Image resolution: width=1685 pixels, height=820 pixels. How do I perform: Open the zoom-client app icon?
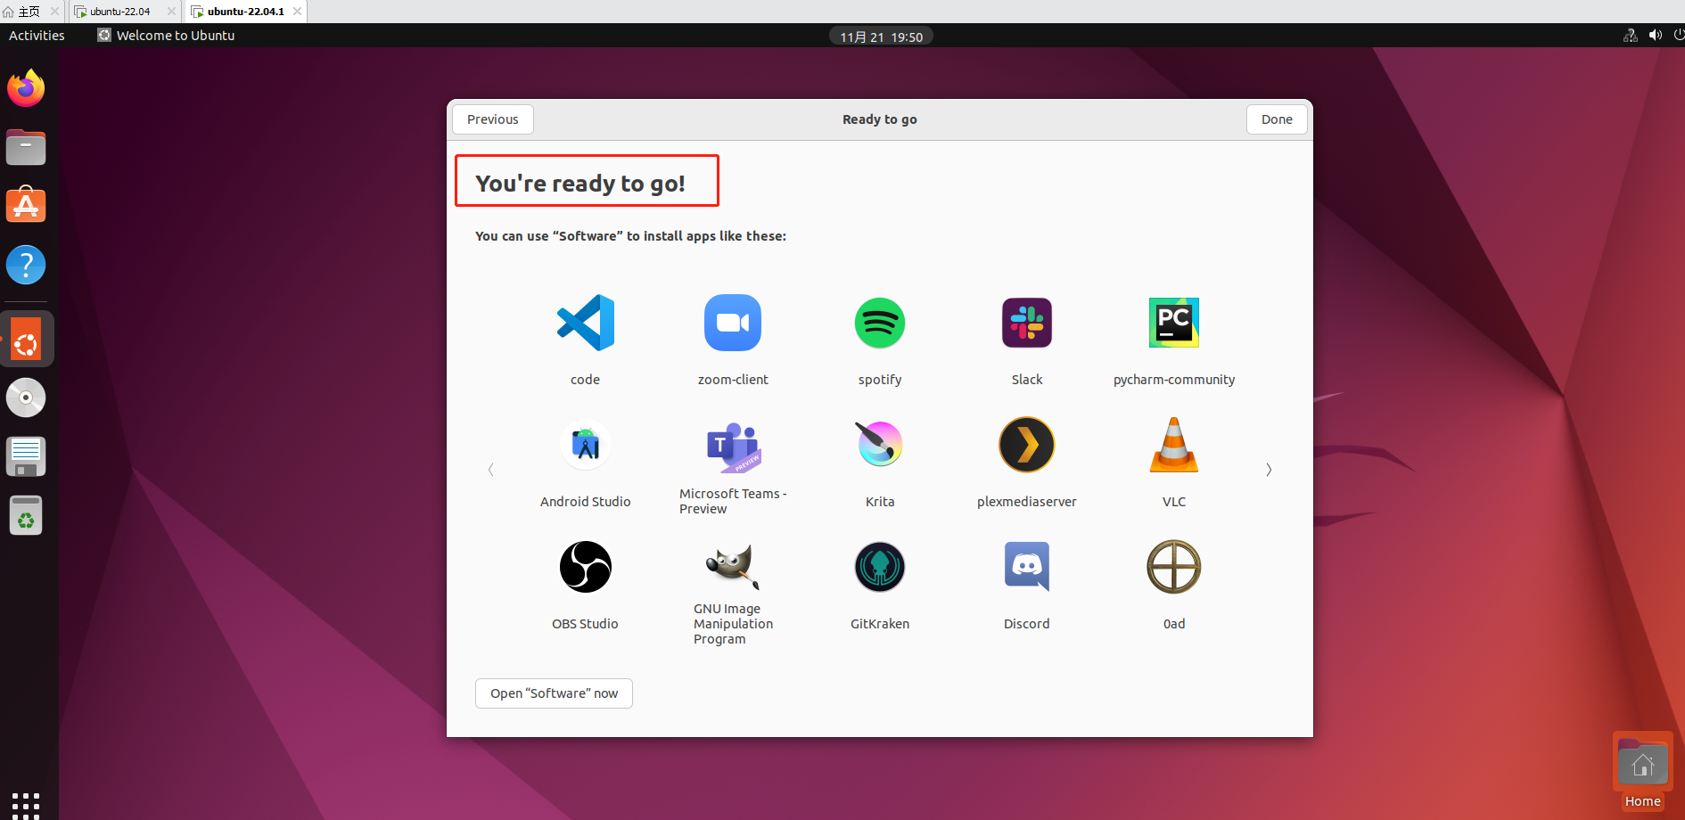pos(733,323)
